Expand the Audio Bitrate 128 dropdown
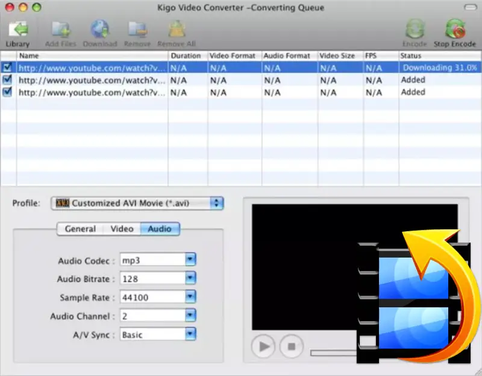482x376 pixels. point(190,278)
